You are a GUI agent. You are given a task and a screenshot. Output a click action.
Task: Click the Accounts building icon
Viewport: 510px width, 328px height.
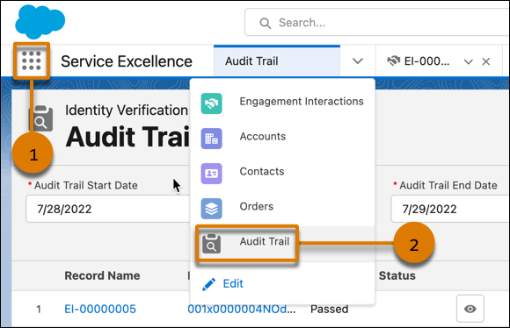211,139
